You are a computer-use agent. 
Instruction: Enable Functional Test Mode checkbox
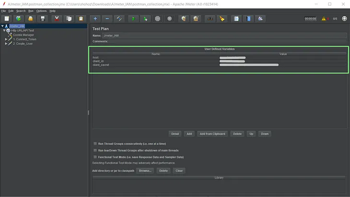tap(95, 157)
